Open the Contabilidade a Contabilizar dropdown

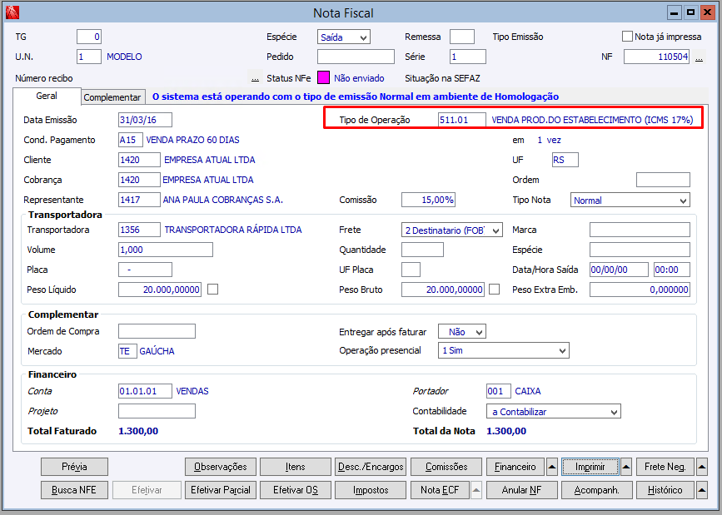click(554, 412)
